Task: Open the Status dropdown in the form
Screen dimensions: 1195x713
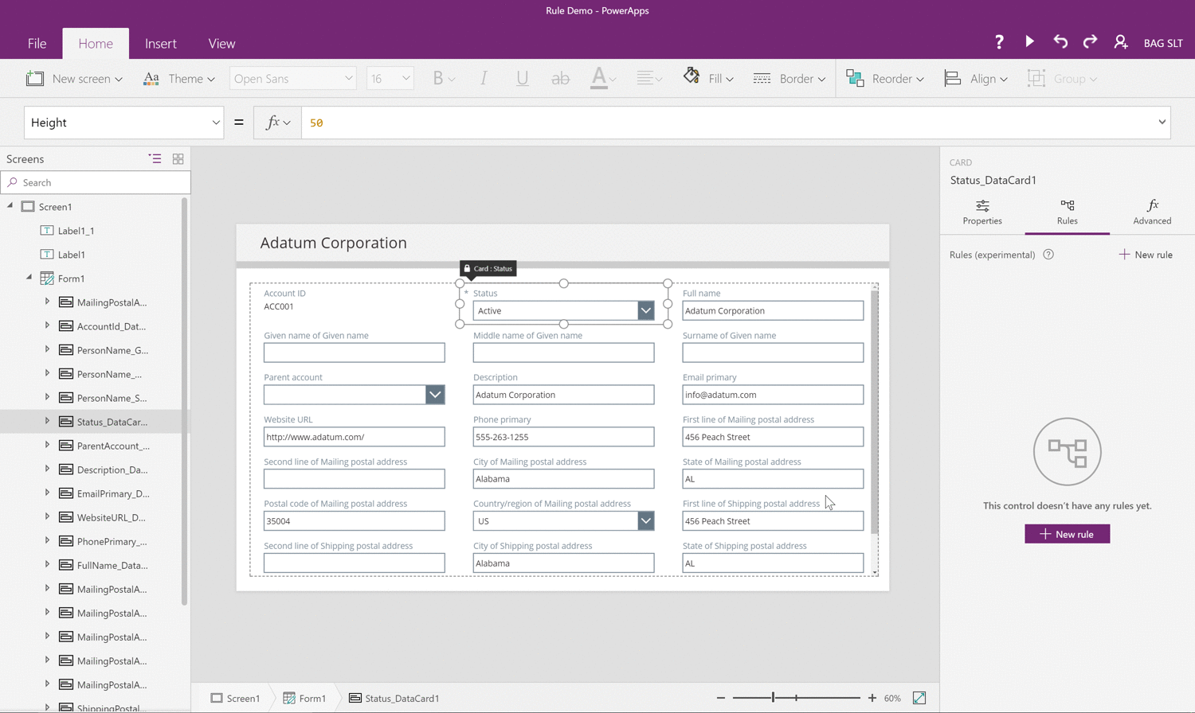Action: 645,311
